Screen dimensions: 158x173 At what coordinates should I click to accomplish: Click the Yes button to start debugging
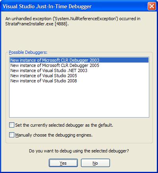(x=63, y=163)
